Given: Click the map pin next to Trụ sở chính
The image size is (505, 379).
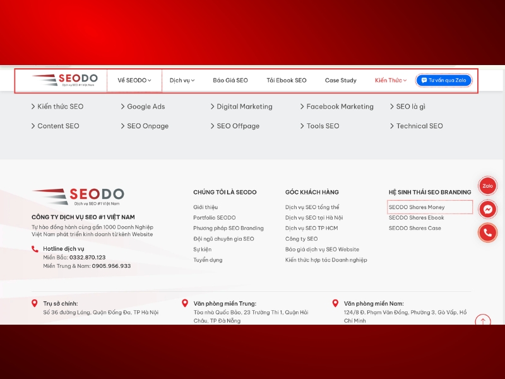Looking at the screenshot, I should [35, 303].
